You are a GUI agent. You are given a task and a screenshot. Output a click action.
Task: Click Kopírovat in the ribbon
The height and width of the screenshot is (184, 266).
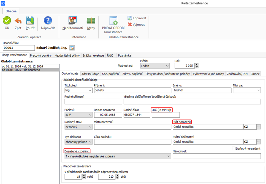[137, 18]
